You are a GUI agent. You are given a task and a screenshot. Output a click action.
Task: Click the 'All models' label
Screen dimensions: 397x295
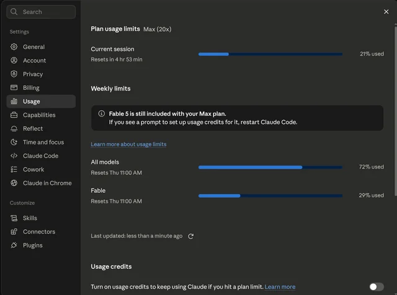pos(105,162)
